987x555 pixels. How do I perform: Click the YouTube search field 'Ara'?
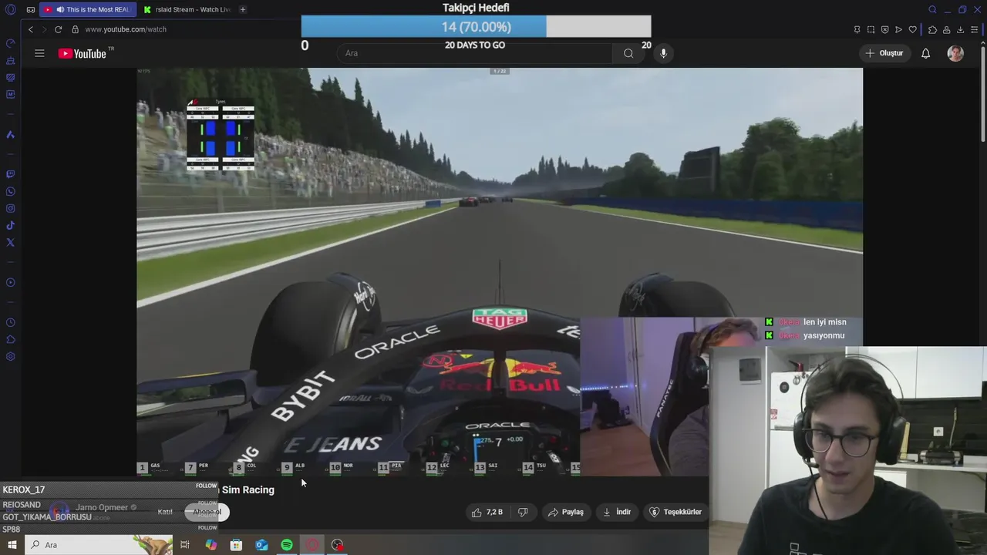point(474,53)
